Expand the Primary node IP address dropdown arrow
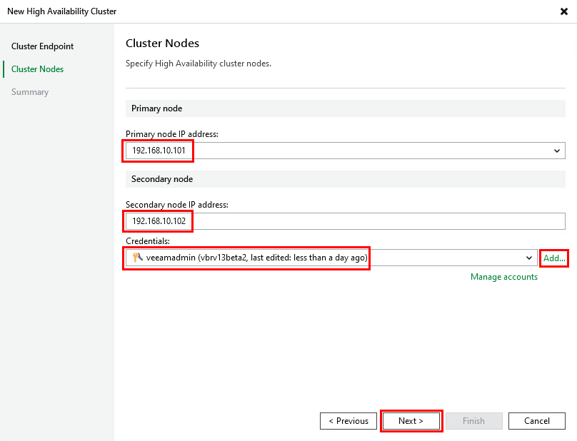The height and width of the screenshot is (441, 577). pyautogui.click(x=556, y=151)
